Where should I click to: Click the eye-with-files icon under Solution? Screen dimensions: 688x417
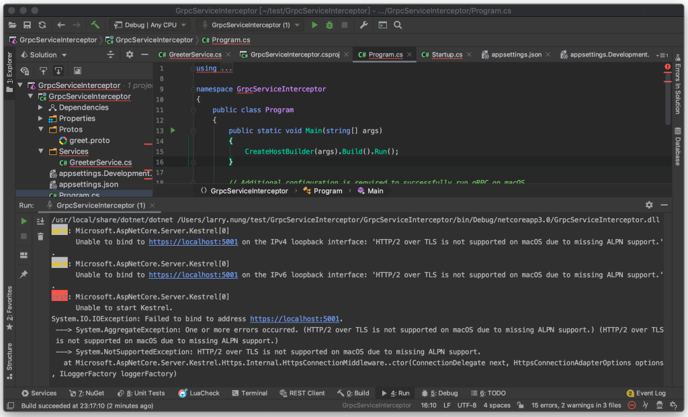tap(25, 71)
